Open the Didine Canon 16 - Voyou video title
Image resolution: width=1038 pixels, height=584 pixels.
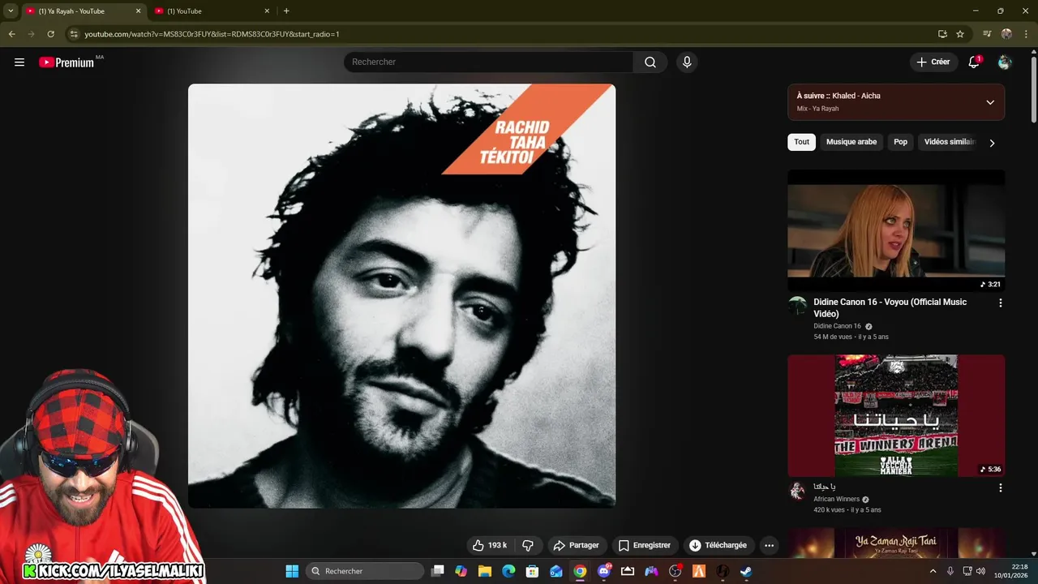coord(890,308)
